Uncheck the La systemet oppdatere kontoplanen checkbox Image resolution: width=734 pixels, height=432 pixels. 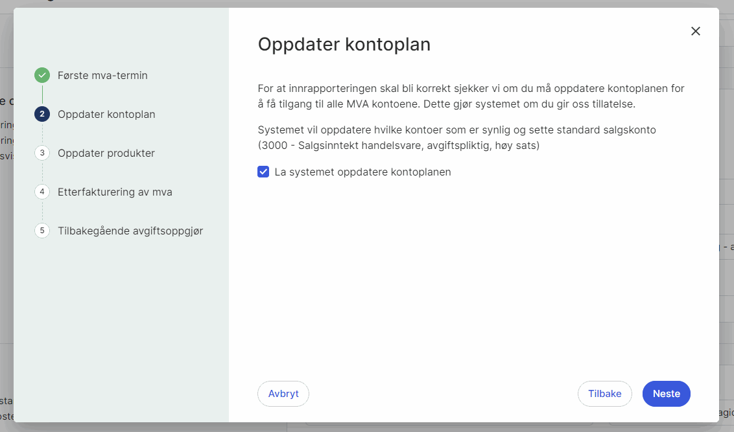click(263, 172)
